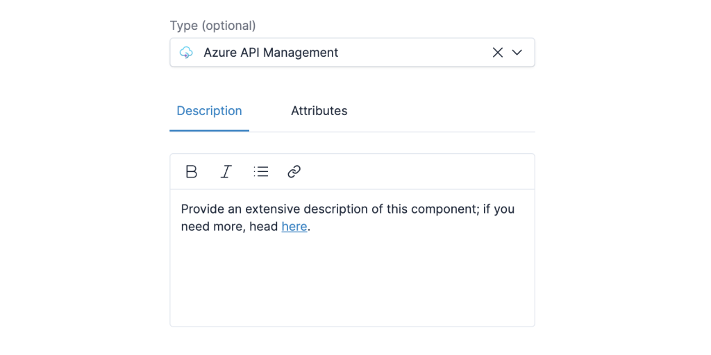The height and width of the screenshot is (355, 711).
Task: Clear the Azure API Management selection
Action: coord(497,53)
